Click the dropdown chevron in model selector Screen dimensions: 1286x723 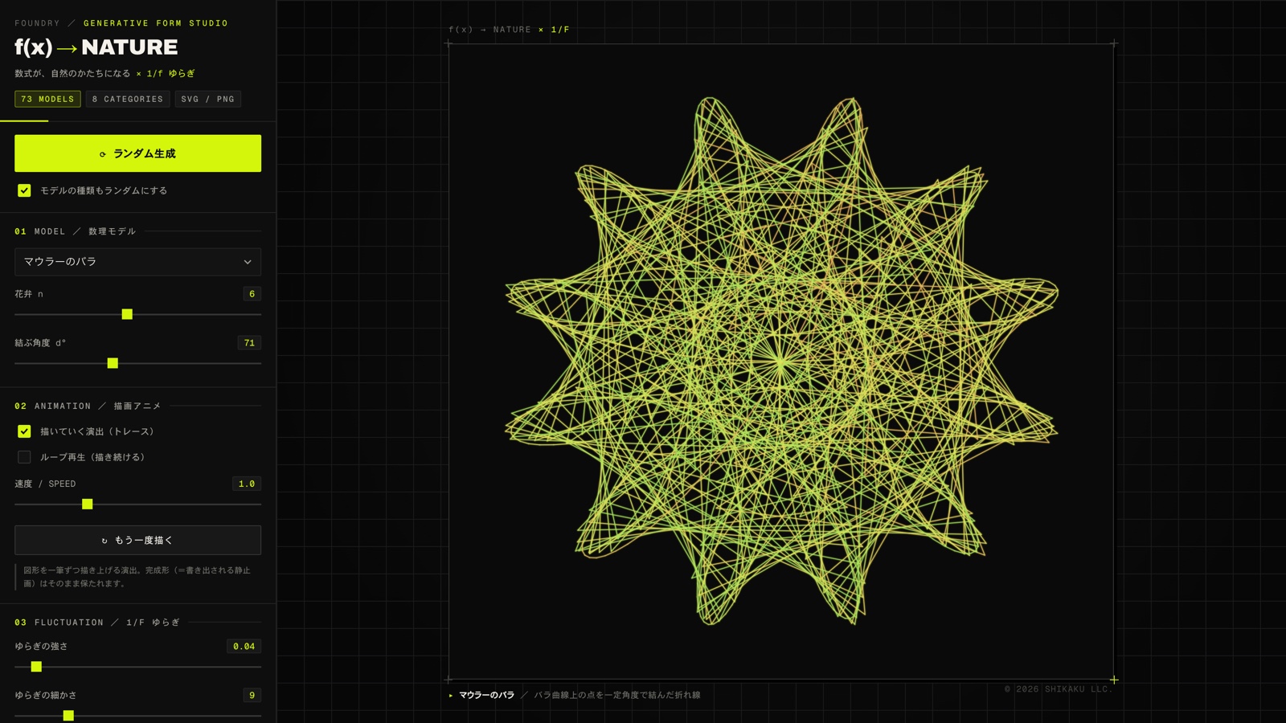(248, 262)
